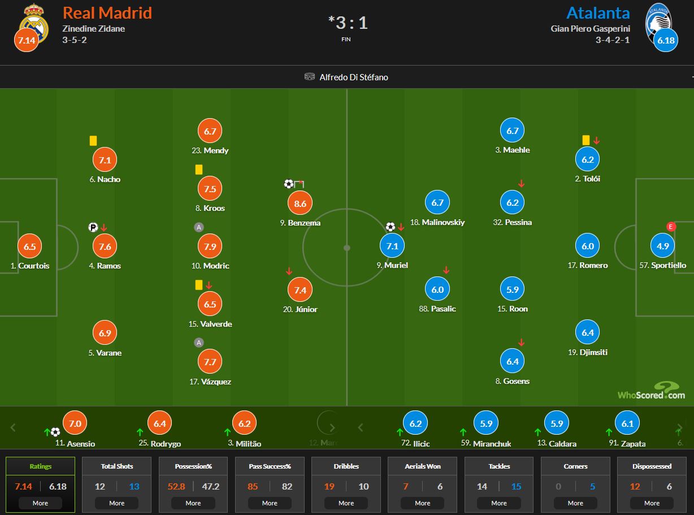Click the Real Madrid club crest

point(34,21)
